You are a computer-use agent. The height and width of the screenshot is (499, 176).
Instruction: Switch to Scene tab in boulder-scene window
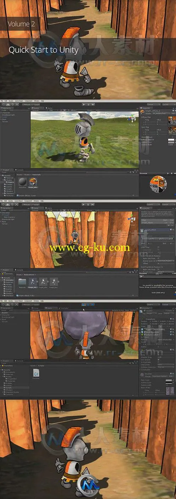pos(35,309)
